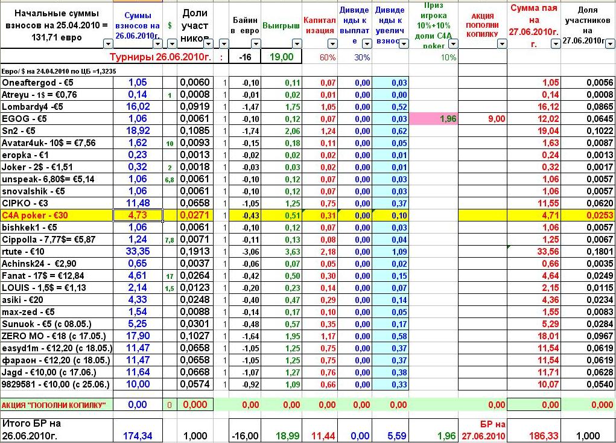616x443 pixels.
Task: Click the 10% player prize percentage cell
Action: [434, 57]
